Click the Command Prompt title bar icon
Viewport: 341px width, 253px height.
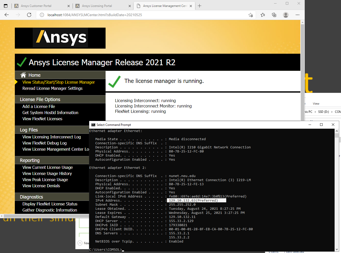[93, 125]
